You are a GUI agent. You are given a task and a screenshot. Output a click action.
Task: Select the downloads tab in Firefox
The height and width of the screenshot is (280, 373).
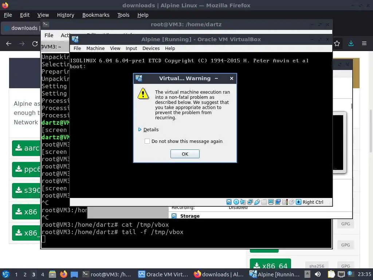pyautogui.click(x=21, y=28)
